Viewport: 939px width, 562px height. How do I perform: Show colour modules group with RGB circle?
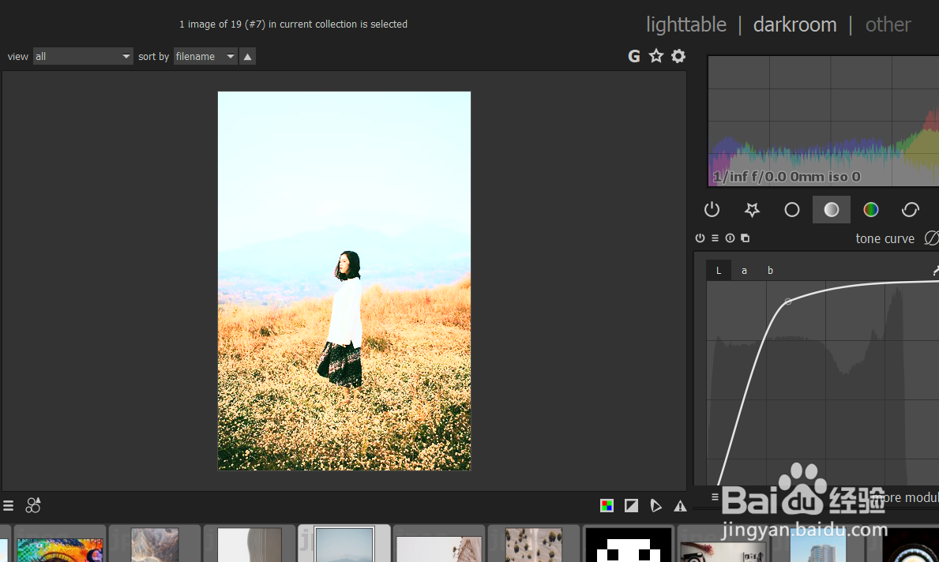871,209
